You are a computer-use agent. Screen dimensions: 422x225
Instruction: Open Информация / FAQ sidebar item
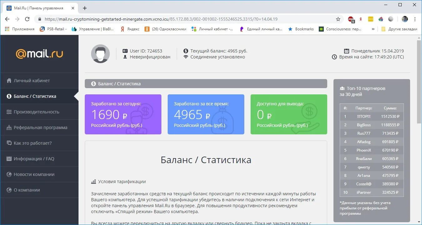tap(39, 159)
